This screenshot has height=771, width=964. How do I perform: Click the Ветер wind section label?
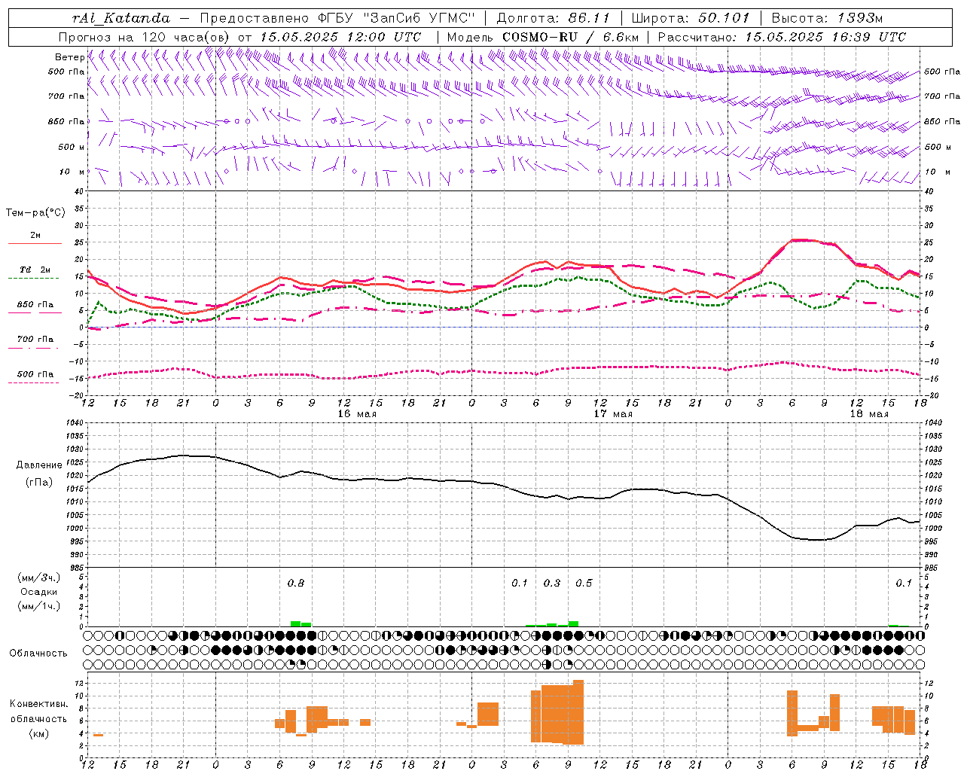coord(69,57)
